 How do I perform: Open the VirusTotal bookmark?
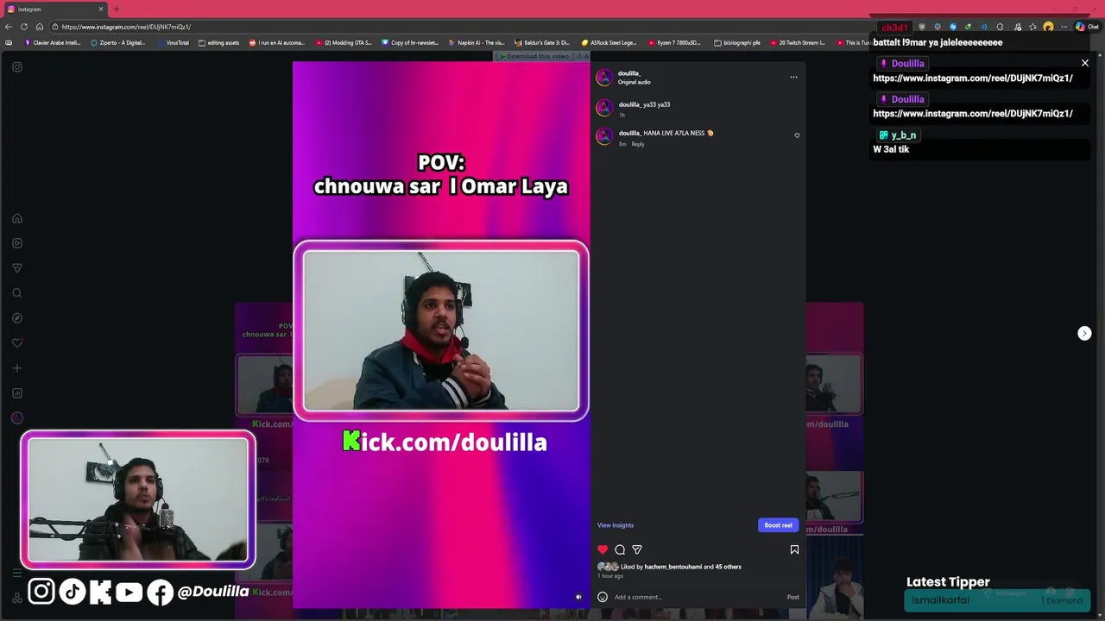(173, 42)
